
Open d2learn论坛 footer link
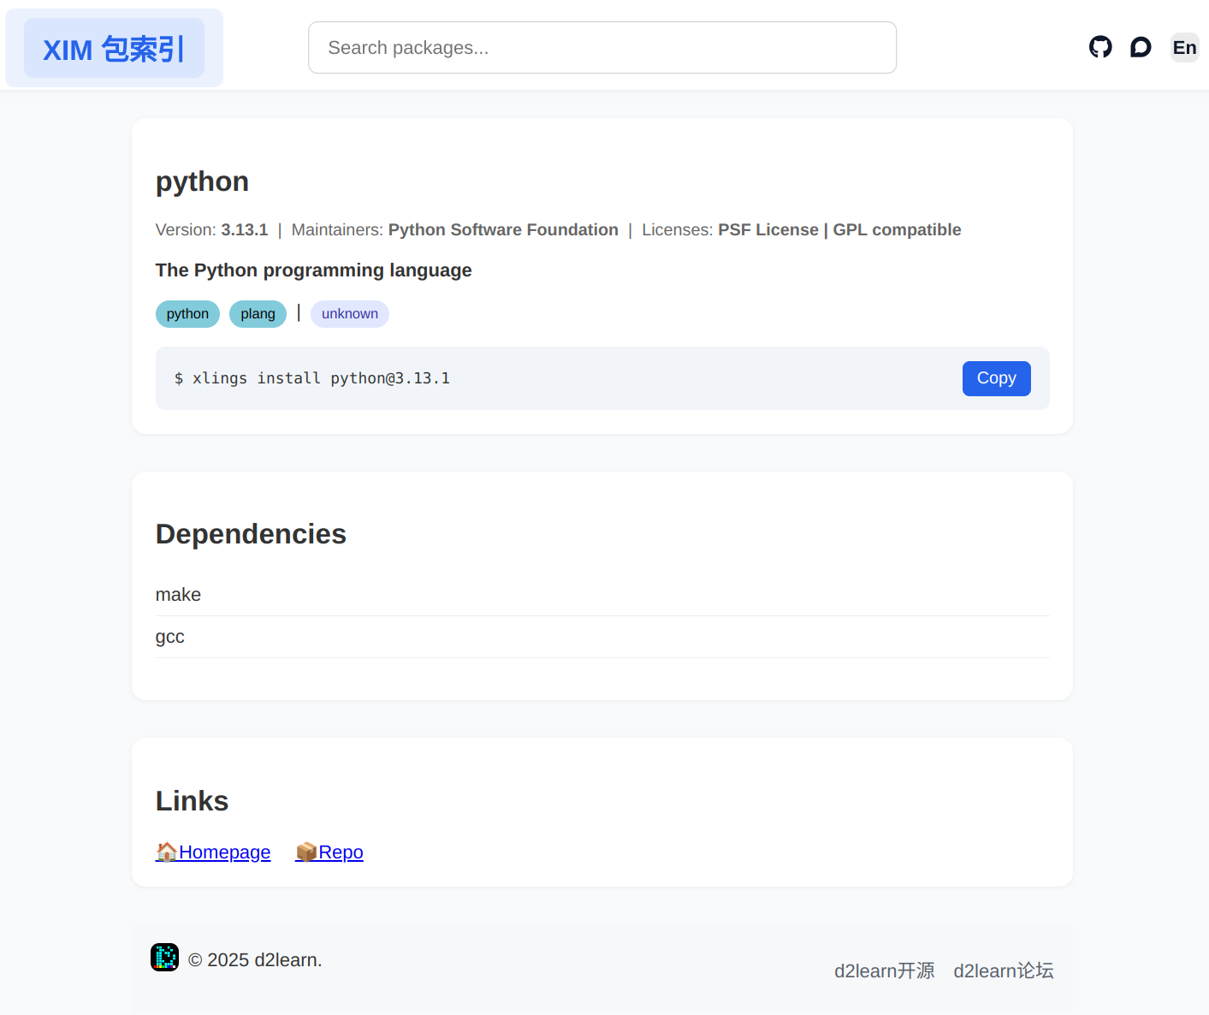click(x=1004, y=970)
